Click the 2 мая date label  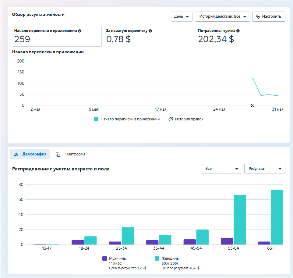point(35,109)
